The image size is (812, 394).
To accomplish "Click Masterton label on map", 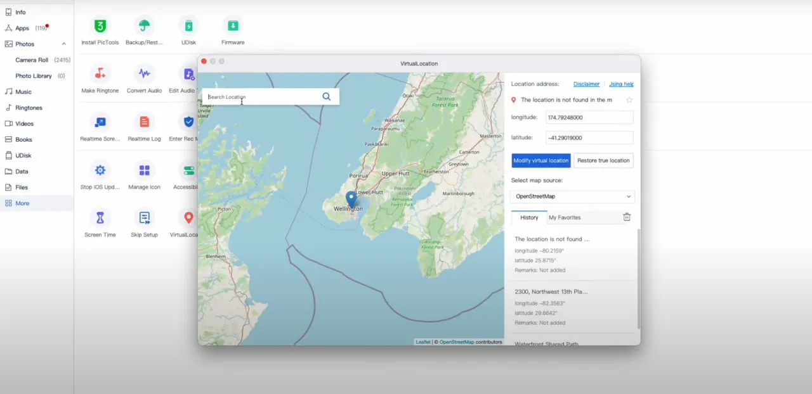I will 490,136.
